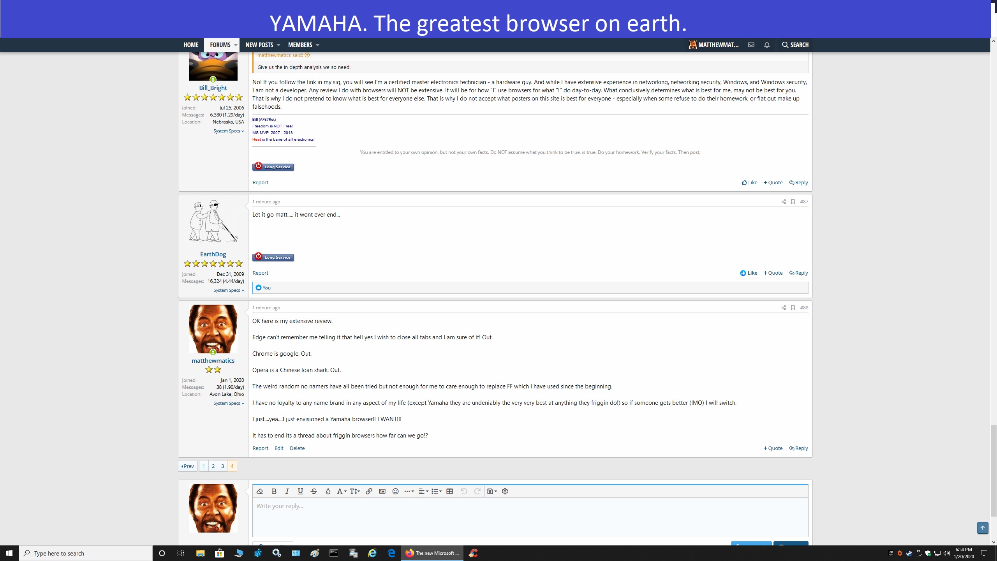Open the alerts bell icon
Viewport: 997px width, 561px height.
click(x=767, y=45)
